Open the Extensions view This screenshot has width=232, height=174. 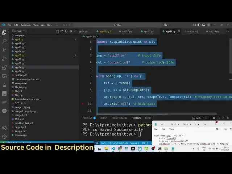[x=4, y=67]
